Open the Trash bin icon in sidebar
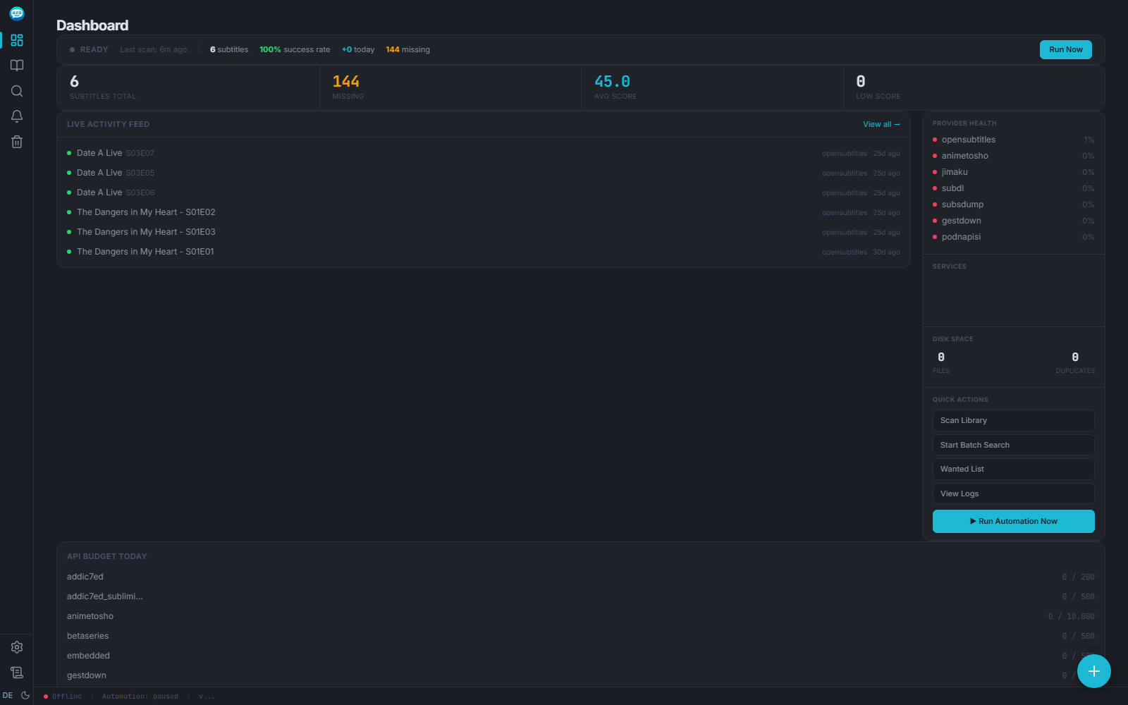The width and height of the screenshot is (1128, 705). [x=17, y=142]
